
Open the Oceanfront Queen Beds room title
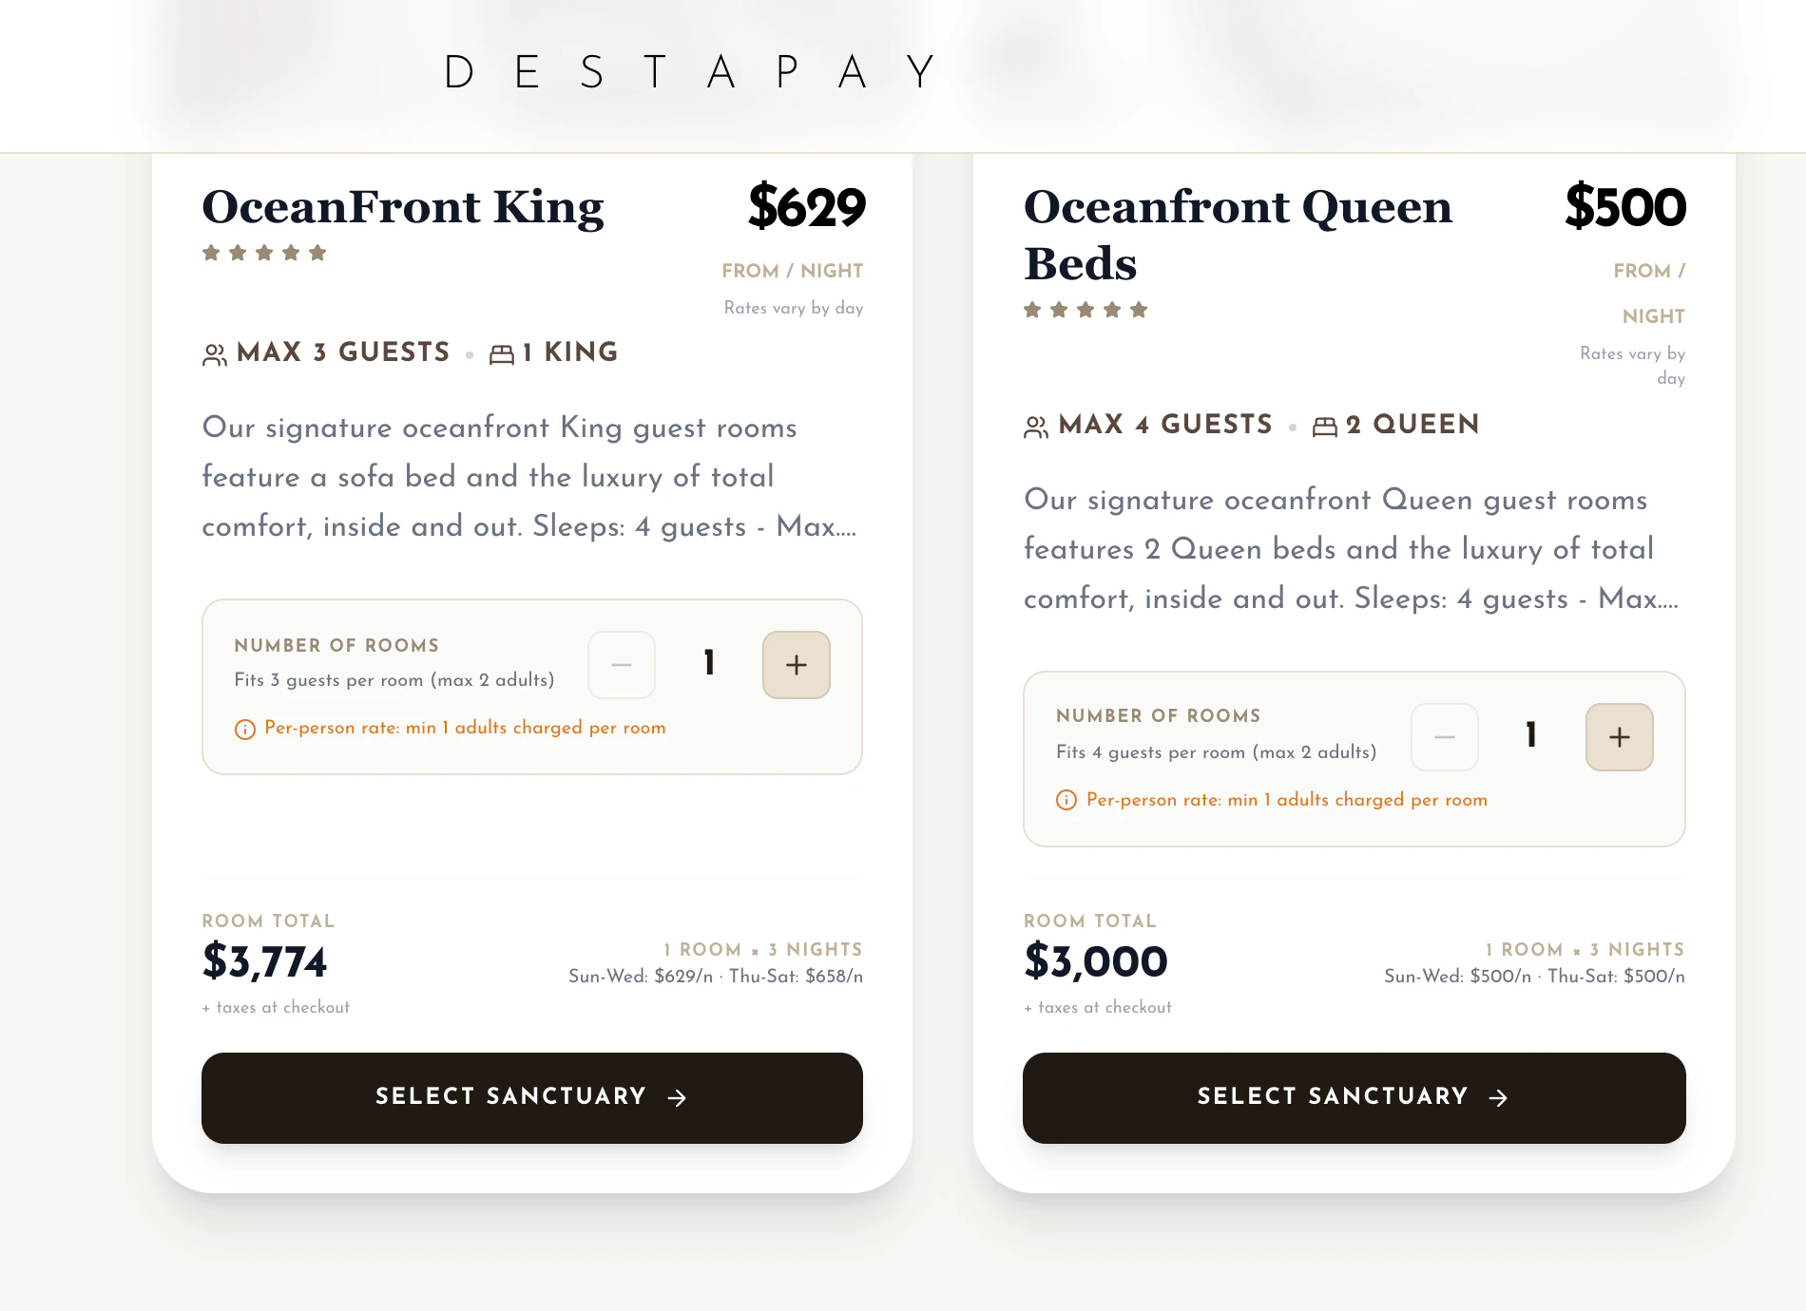1238,235
